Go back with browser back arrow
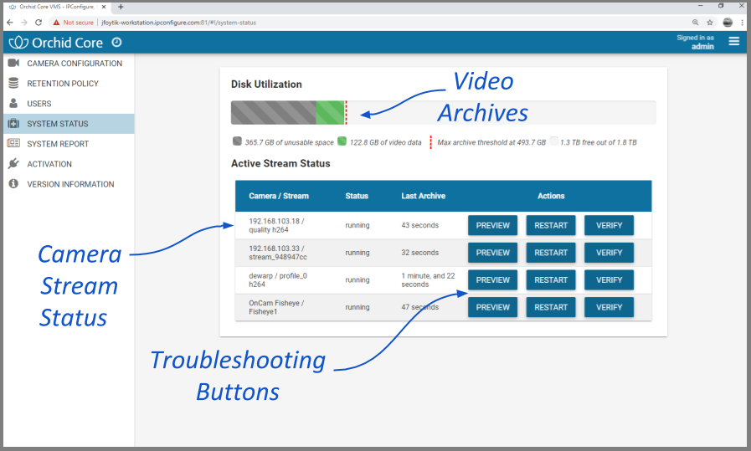Viewport: 751px width, 451px height. click(x=10, y=23)
